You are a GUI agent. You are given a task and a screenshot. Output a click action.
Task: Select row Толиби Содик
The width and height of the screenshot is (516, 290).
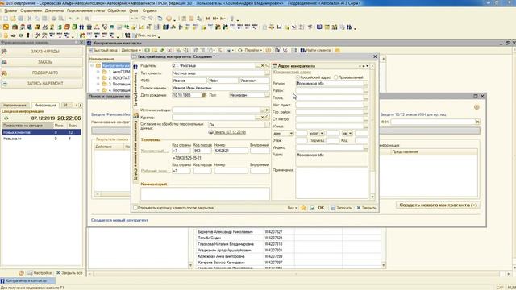pos(289,238)
